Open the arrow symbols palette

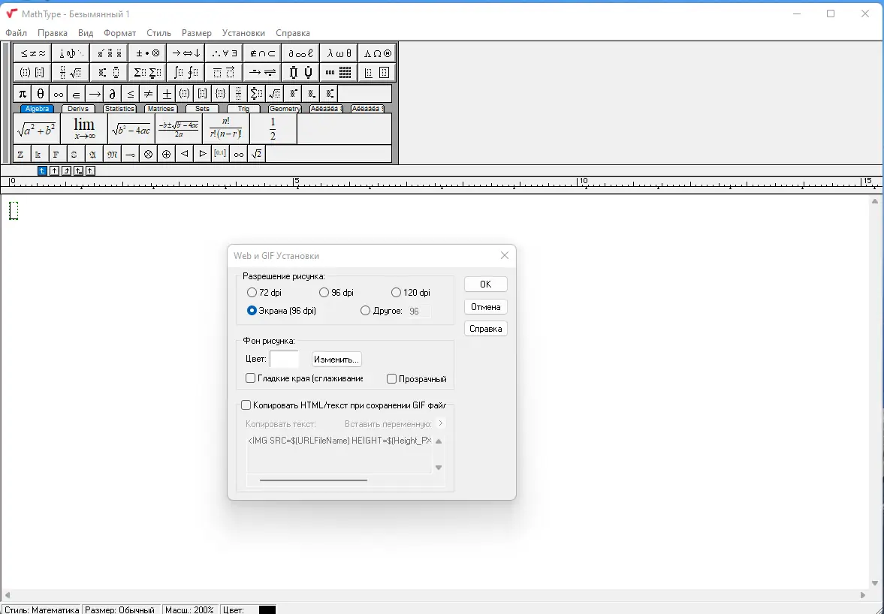[x=186, y=53]
